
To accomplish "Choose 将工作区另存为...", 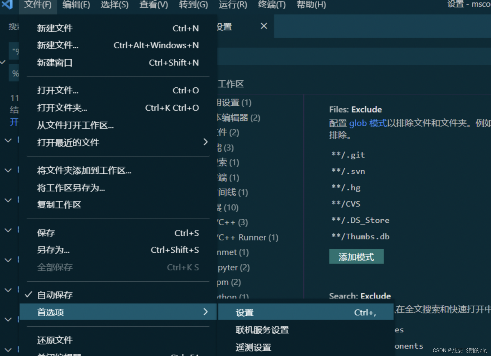I will click(x=118, y=188).
